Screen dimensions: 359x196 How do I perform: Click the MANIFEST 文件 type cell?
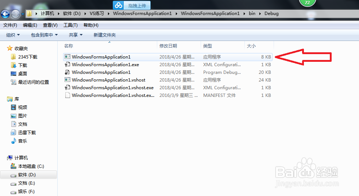pos(219,95)
